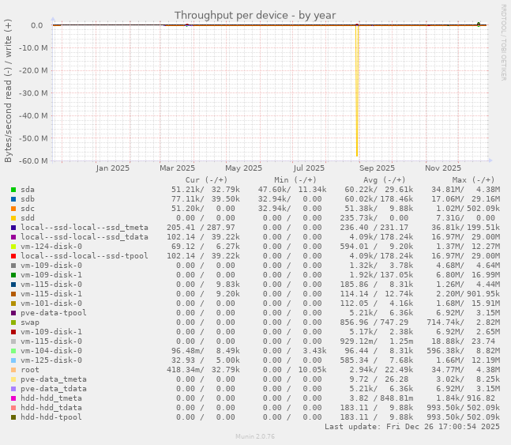Click the '-60.0 M' y-axis label
511x445 pixels.
coord(33,160)
